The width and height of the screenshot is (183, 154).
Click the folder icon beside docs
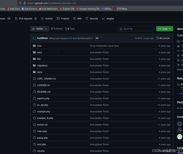pos(34,52)
